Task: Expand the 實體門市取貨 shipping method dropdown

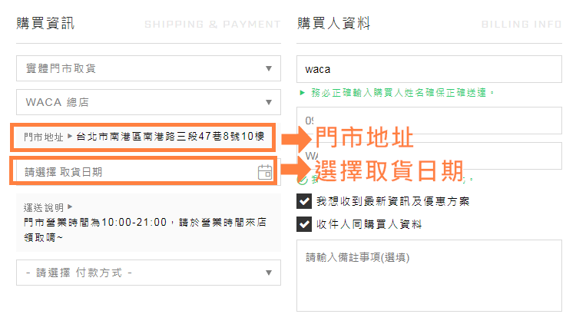Action: click(148, 68)
